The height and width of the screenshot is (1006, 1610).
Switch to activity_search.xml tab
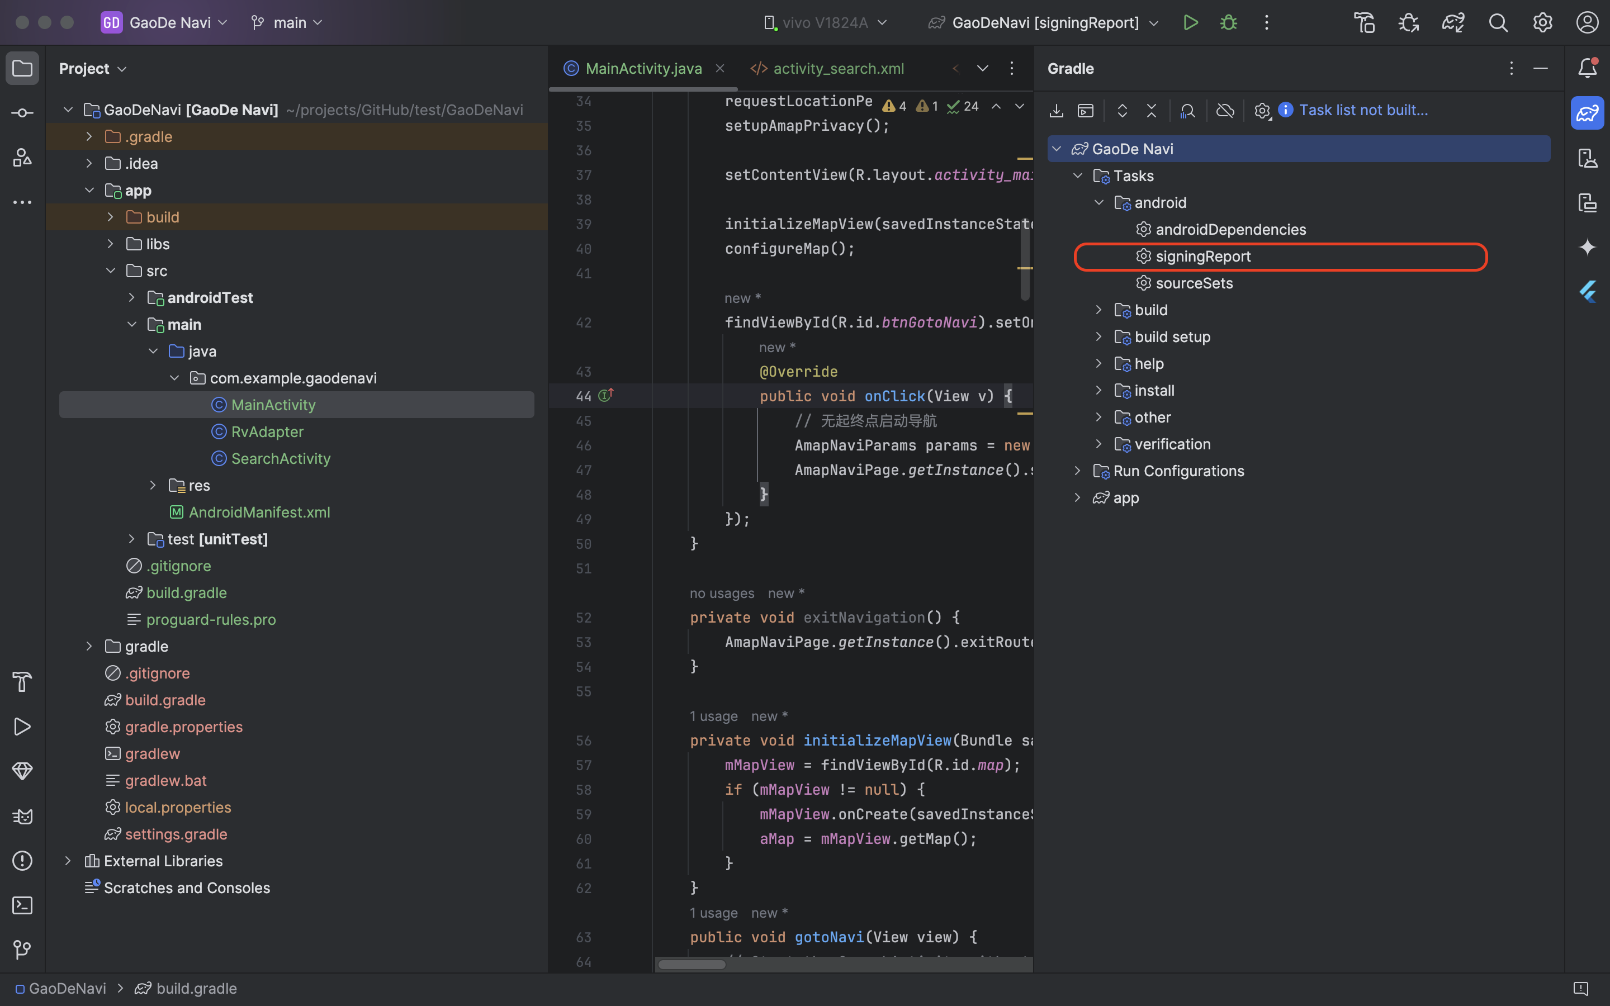(x=827, y=69)
